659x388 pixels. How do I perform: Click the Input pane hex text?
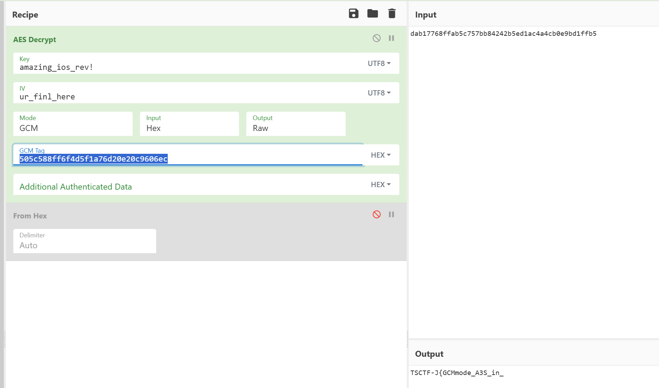pyautogui.click(x=503, y=34)
